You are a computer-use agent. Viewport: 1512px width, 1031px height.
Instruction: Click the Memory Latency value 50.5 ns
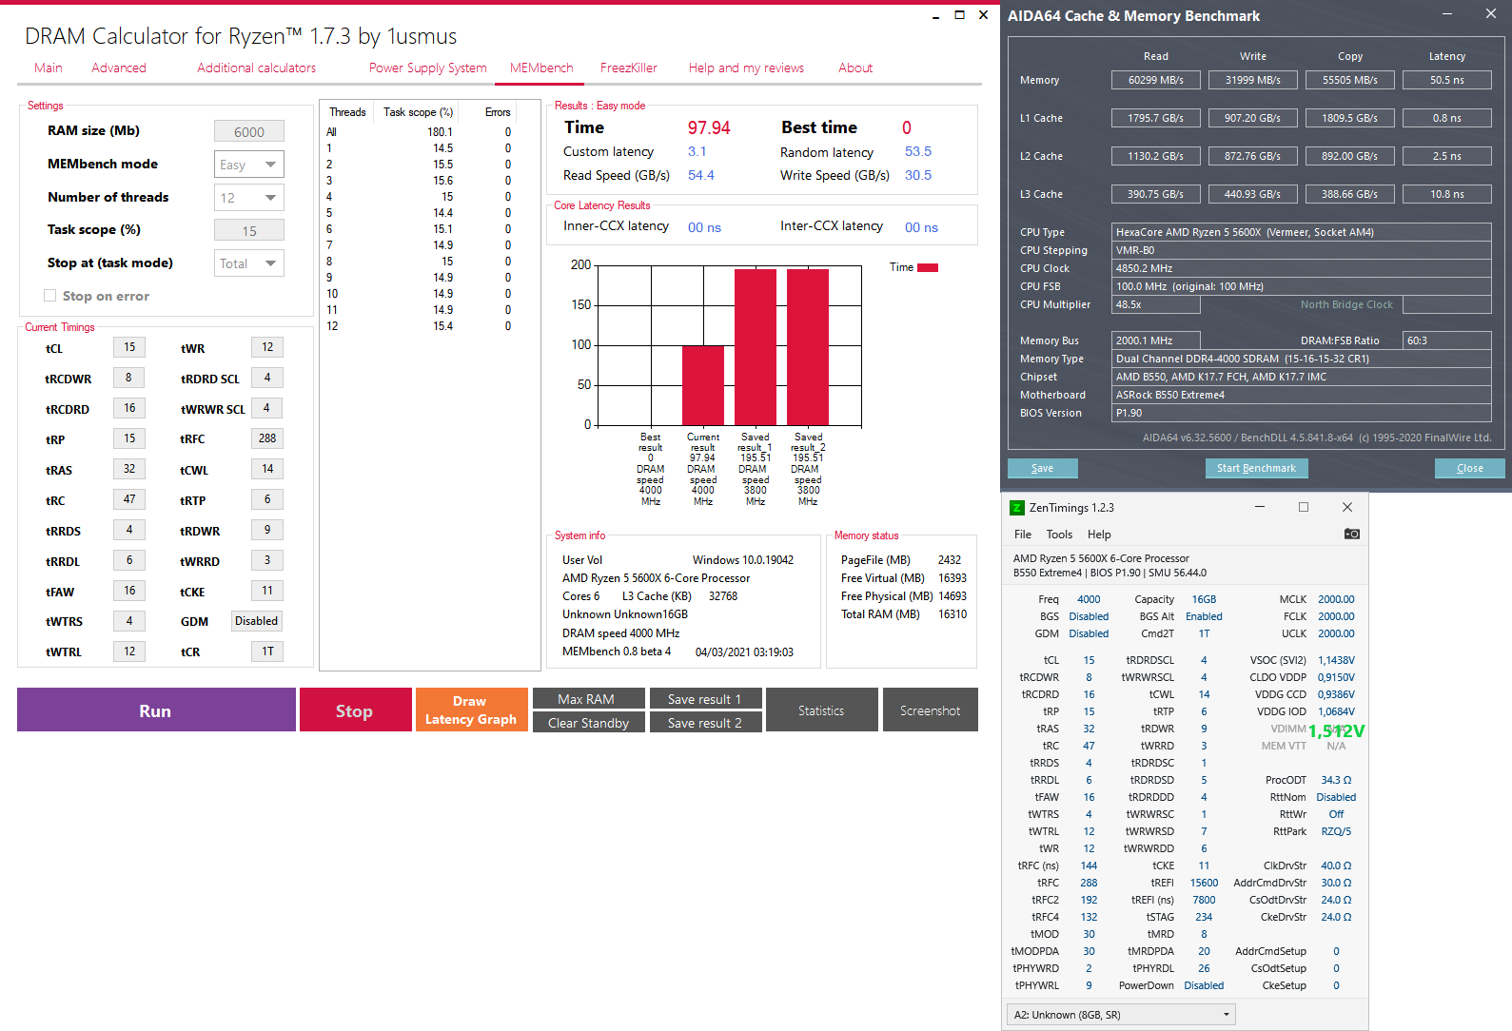coord(1447,80)
